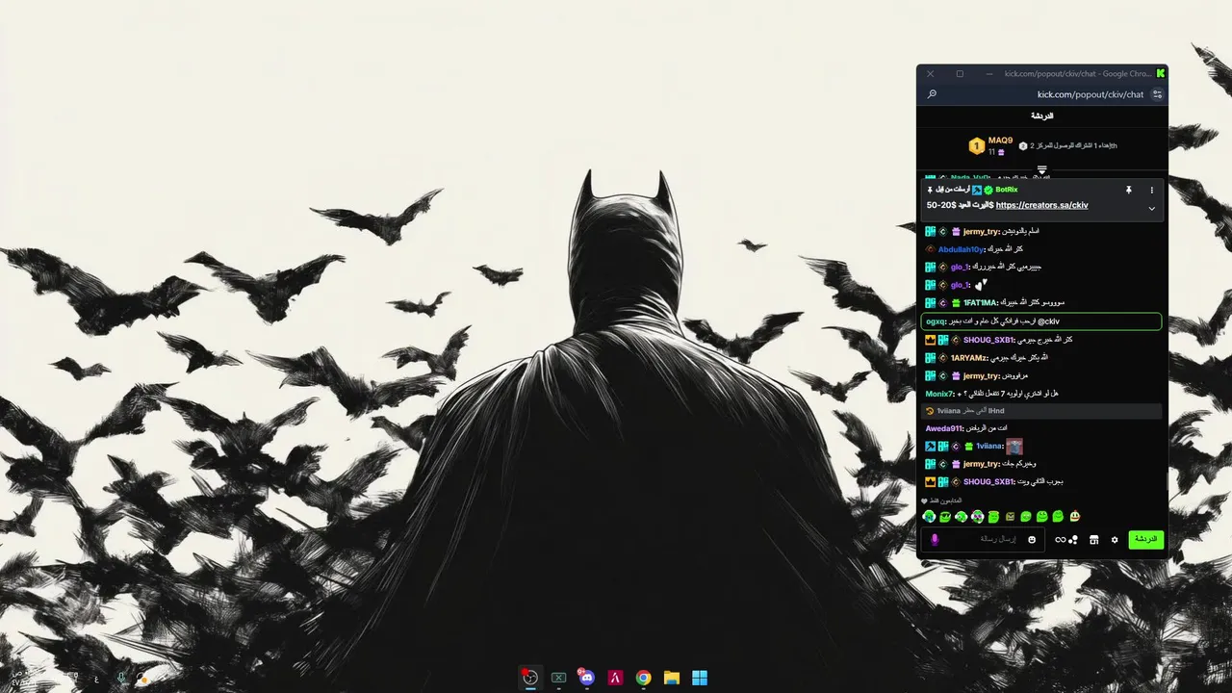Click the kick.com/popout/ckiv/chat address field

(1091, 94)
